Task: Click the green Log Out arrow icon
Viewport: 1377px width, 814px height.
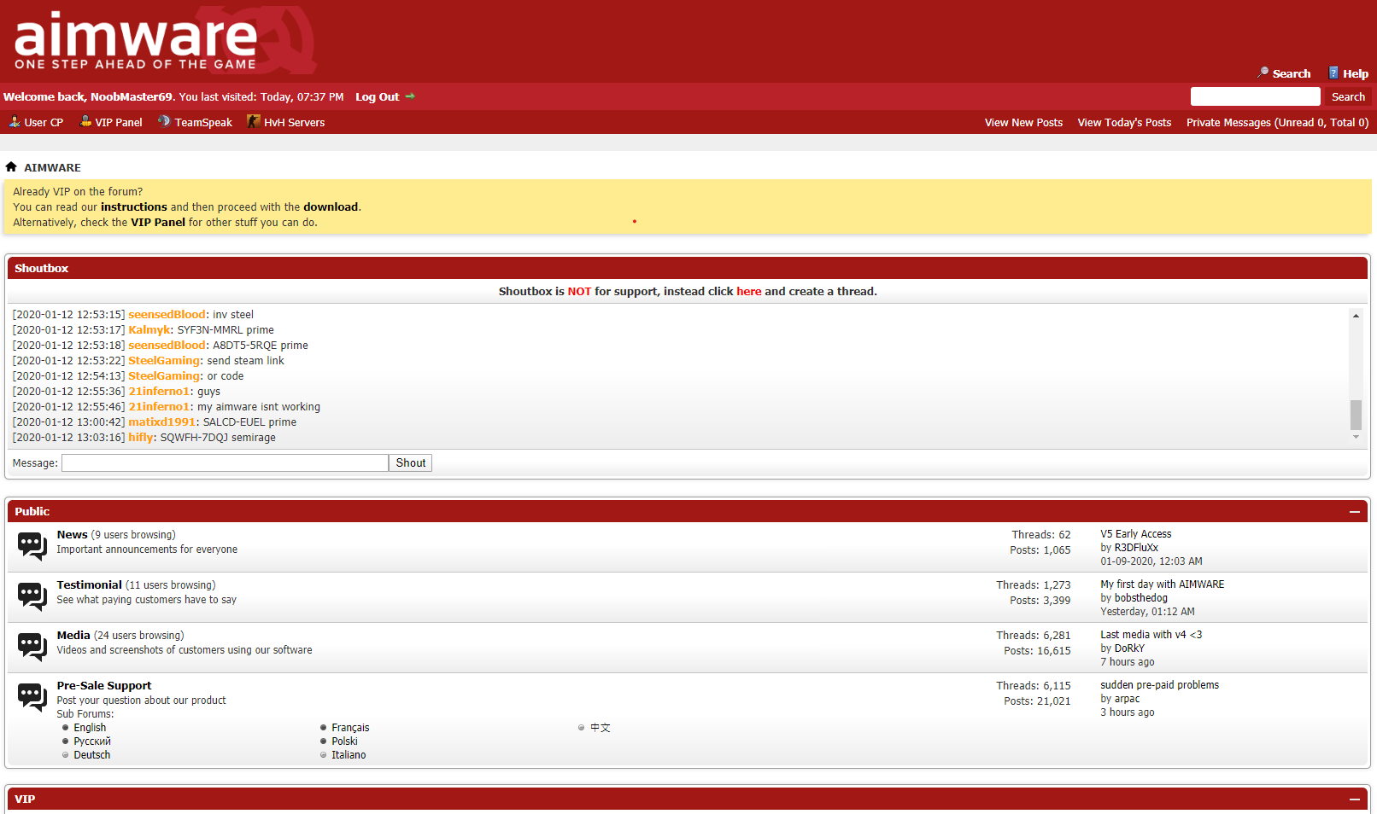Action: point(410,96)
